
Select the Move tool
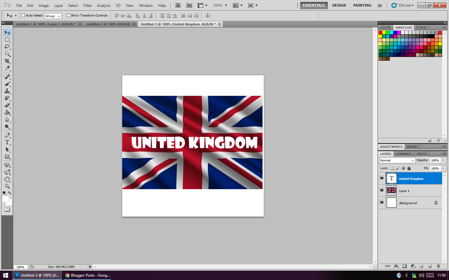[7, 33]
